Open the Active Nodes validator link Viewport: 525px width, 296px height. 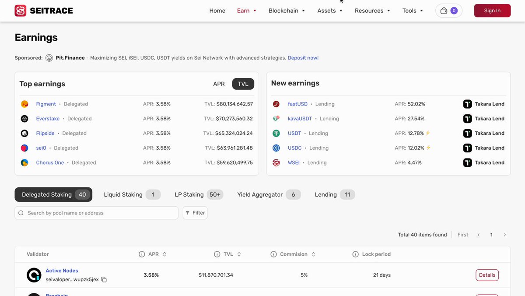coord(62,271)
